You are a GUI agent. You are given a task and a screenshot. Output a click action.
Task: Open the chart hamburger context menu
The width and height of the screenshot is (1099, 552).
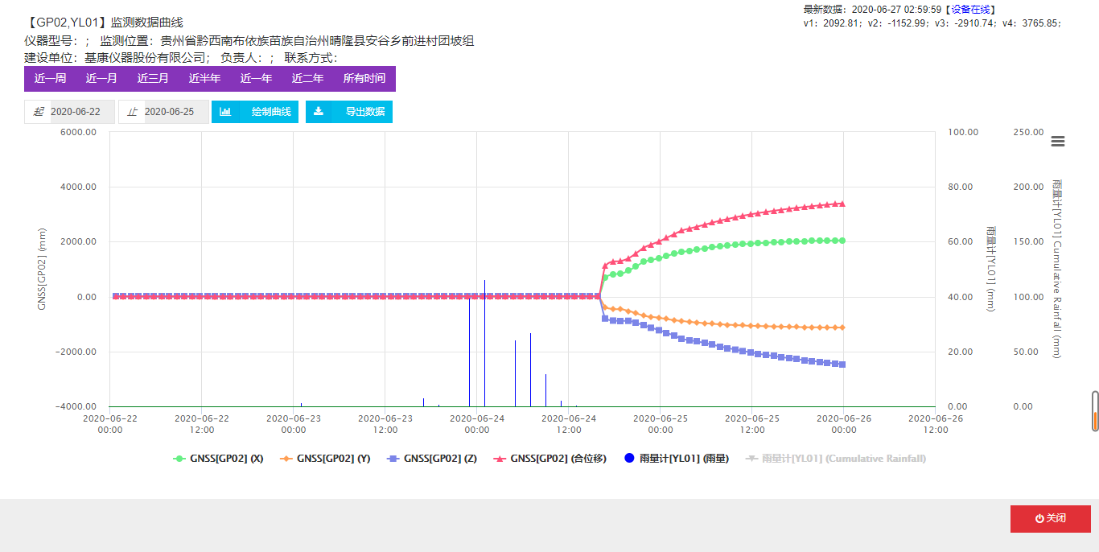[1058, 142]
